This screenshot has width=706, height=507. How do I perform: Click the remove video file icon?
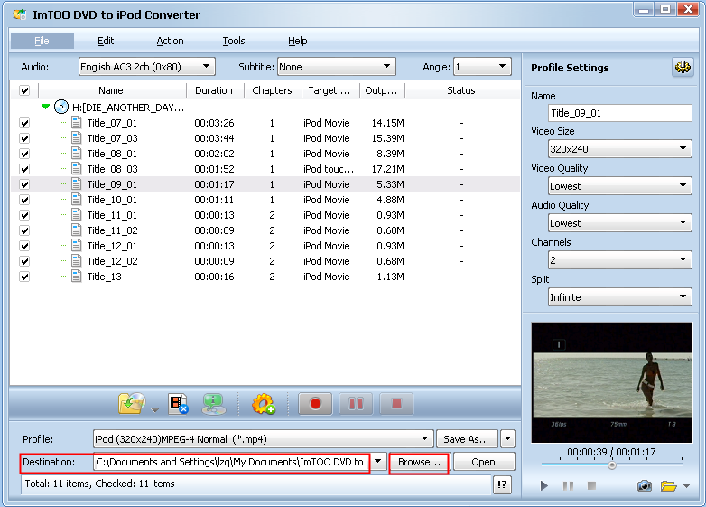(178, 403)
